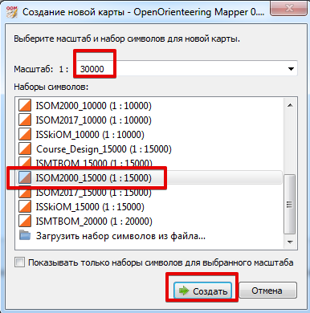Click the ISOM2000_10000 symbol set icon
310x313 pixels.
(x=25, y=105)
